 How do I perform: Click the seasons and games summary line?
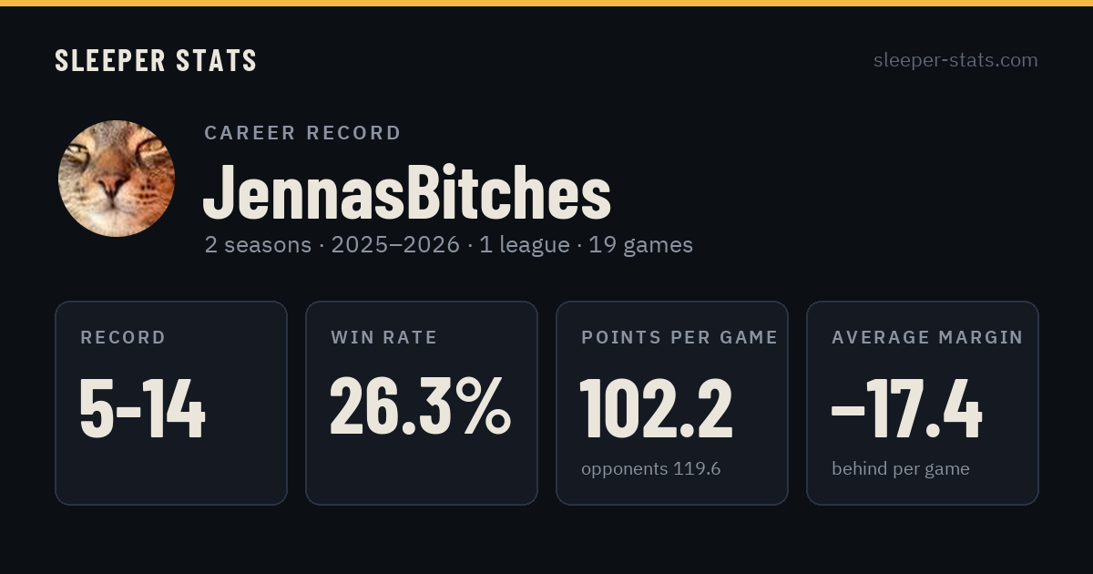point(449,245)
